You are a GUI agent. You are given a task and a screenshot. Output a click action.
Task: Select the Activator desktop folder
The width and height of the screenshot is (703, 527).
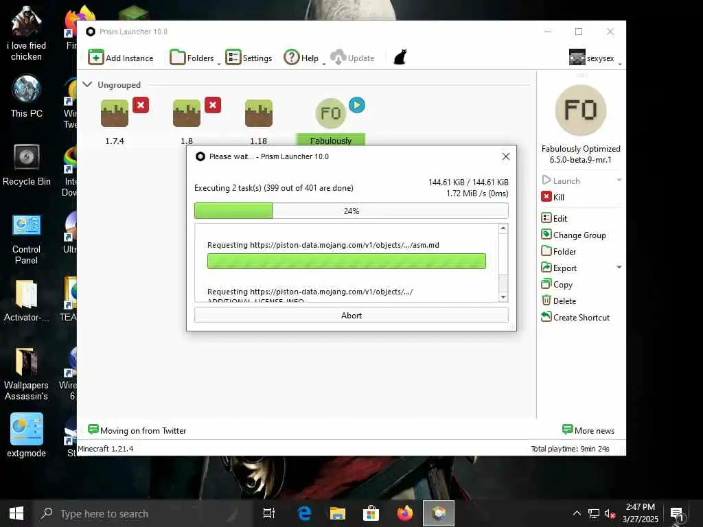click(x=27, y=301)
